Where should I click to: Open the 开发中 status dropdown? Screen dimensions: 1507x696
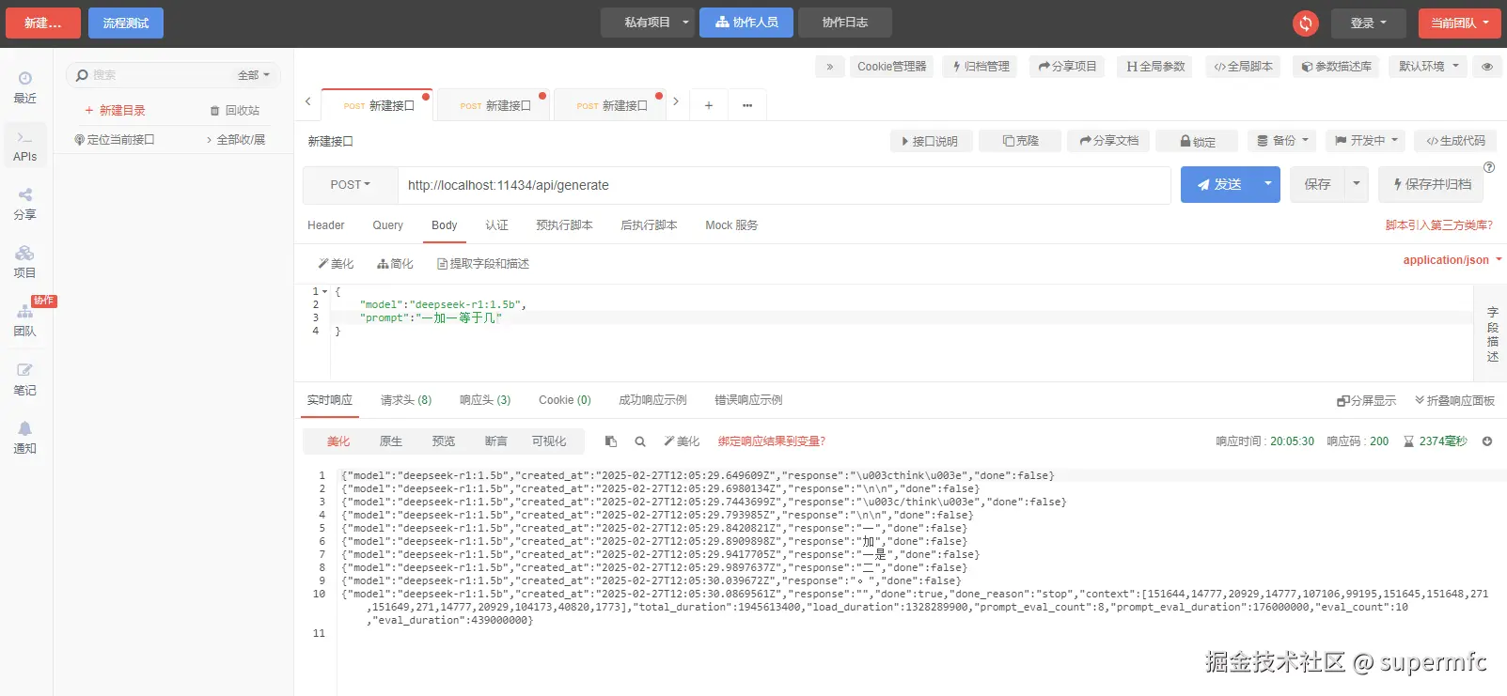click(x=1365, y=141)
